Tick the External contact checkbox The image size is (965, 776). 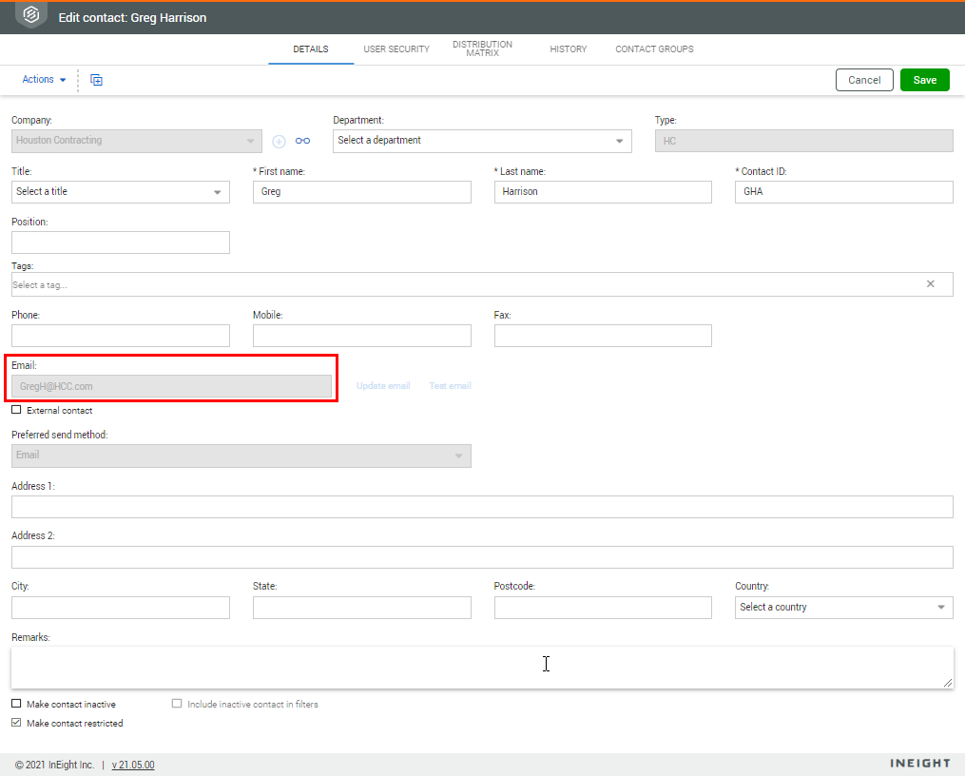16,411
